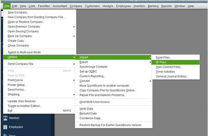The width and height of the screenshot is (208, 136).
Task: Choose Move QuickBooks to another computer
Action: point(114,86)
